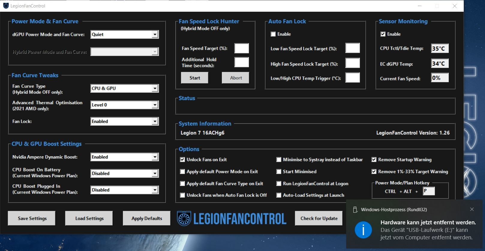485x251 pixels.
Task: Open Fan Curve Type dropdown
Action: coord(124,88)
